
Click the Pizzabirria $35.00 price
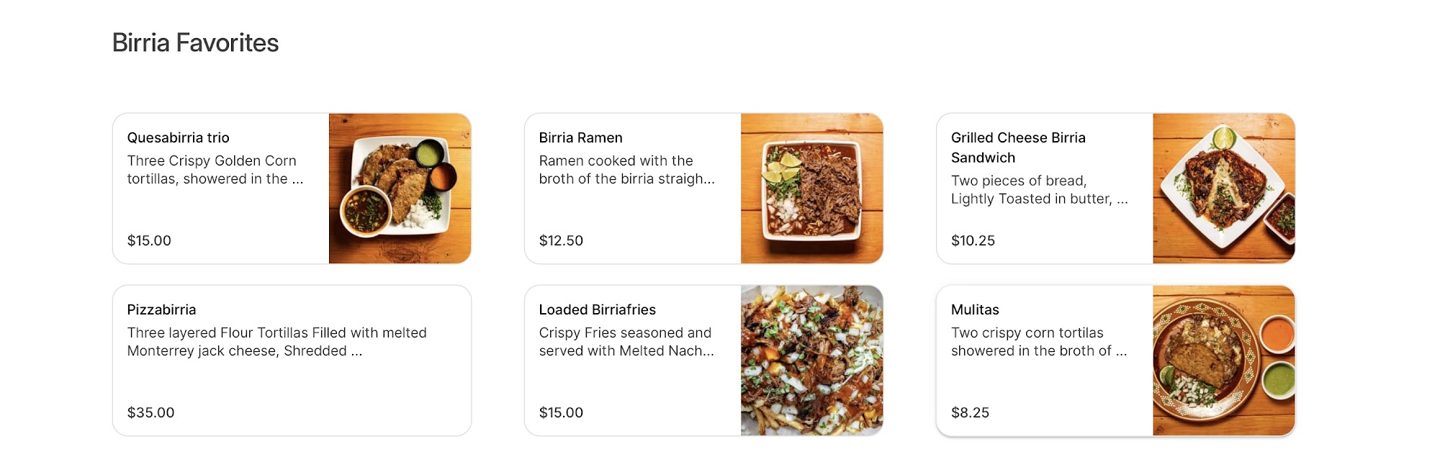pos(150,412)
